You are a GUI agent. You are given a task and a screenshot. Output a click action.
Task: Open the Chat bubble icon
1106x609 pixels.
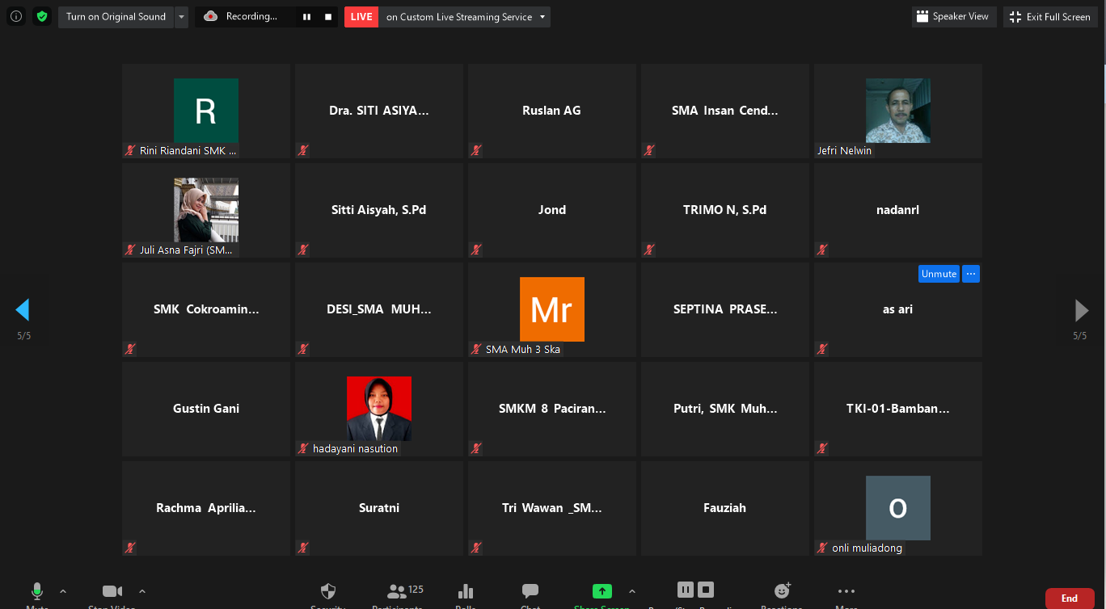tap(530, 592)
